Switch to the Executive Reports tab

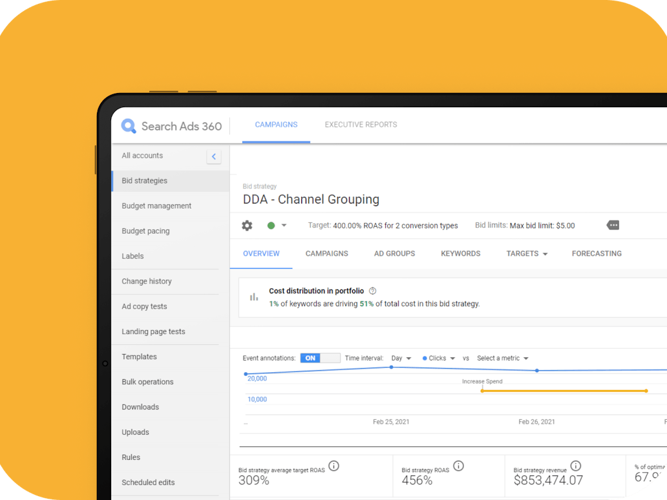(361, 125)
